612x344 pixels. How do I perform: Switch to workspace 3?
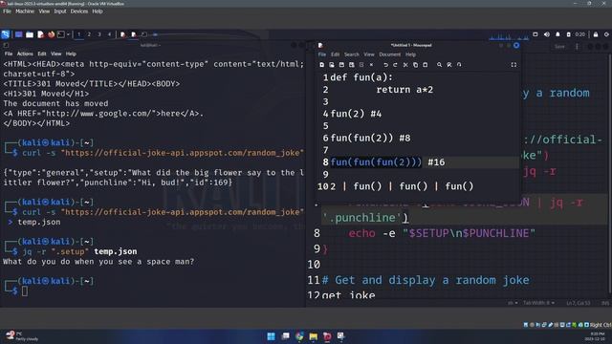99,34
